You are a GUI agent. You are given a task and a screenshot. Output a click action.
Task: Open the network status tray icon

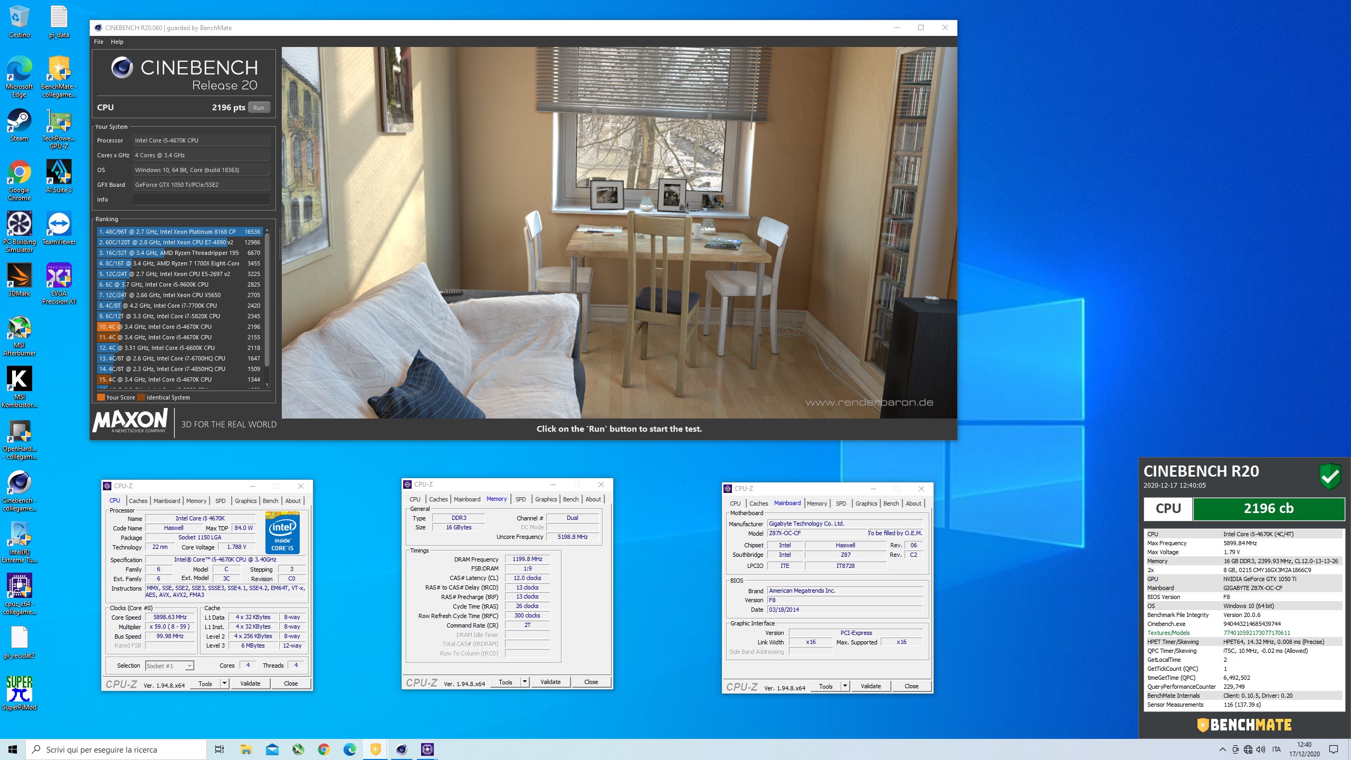pyautogui.click(x=1248, y=749)
